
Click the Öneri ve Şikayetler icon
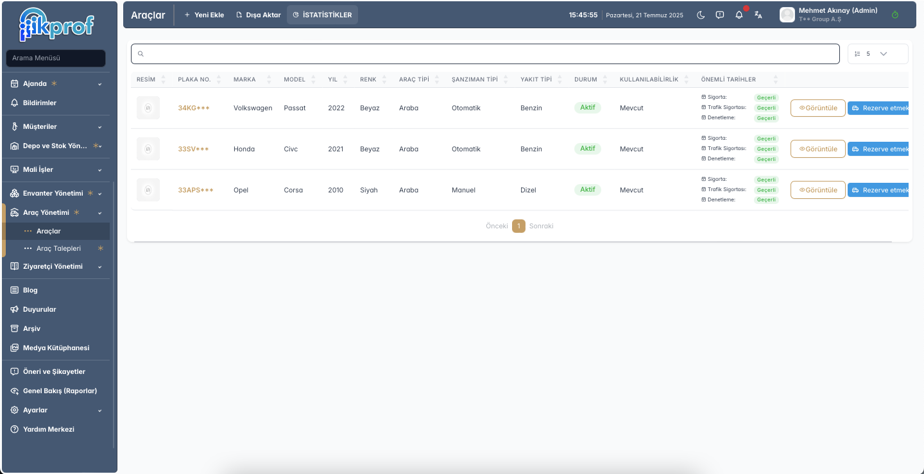(15, 371)
